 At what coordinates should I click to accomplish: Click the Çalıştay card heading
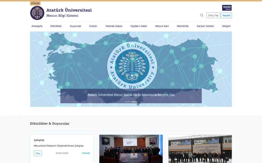click(x=39, y=140)
